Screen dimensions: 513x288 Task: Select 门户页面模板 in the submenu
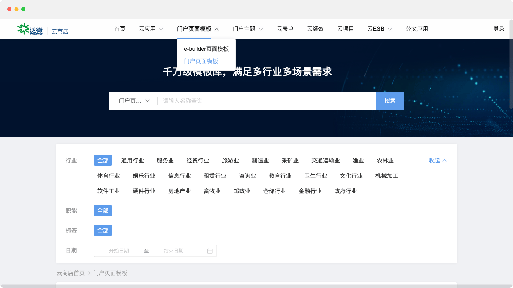coord(201,61)
